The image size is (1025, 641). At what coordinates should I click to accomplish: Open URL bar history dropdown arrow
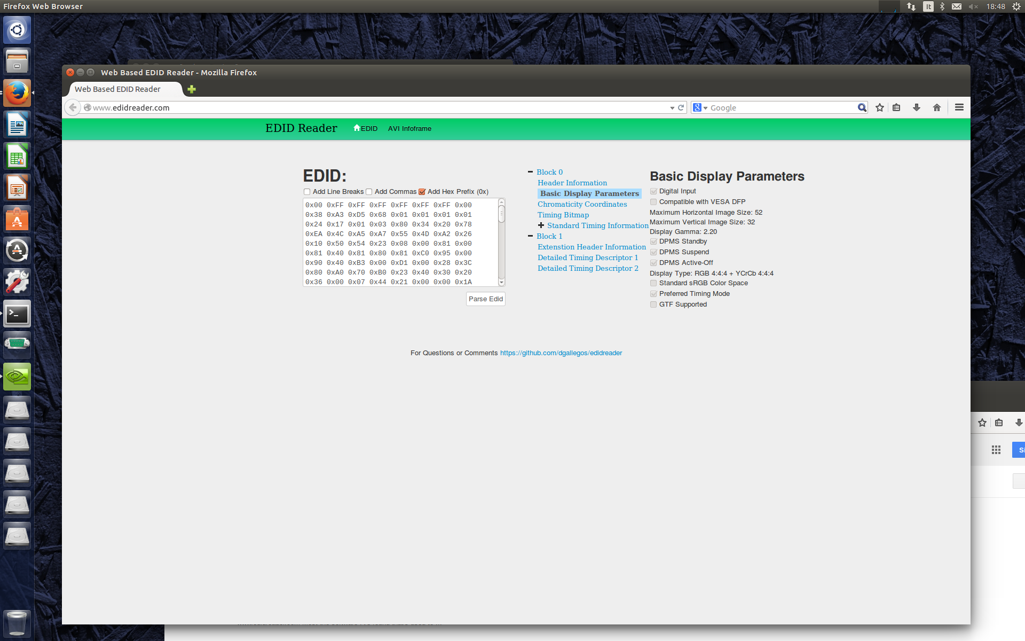click(x=672, y=108)
